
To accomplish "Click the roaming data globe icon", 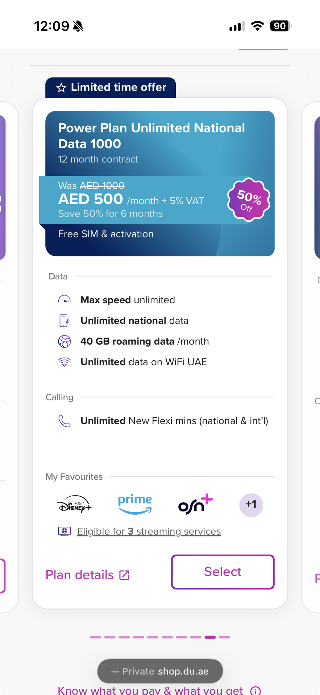I will click(65, 341).
